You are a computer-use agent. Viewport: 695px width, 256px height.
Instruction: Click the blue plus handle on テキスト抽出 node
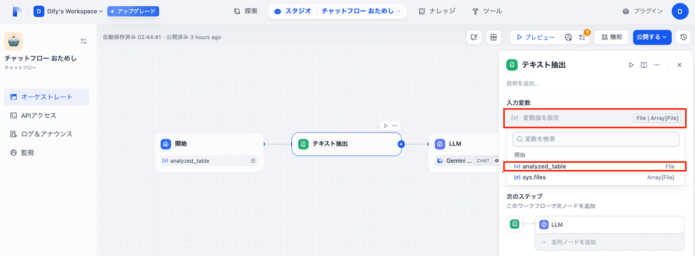tap(401, 144)
